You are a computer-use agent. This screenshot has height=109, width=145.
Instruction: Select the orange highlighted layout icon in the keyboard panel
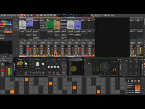point(135,81)
